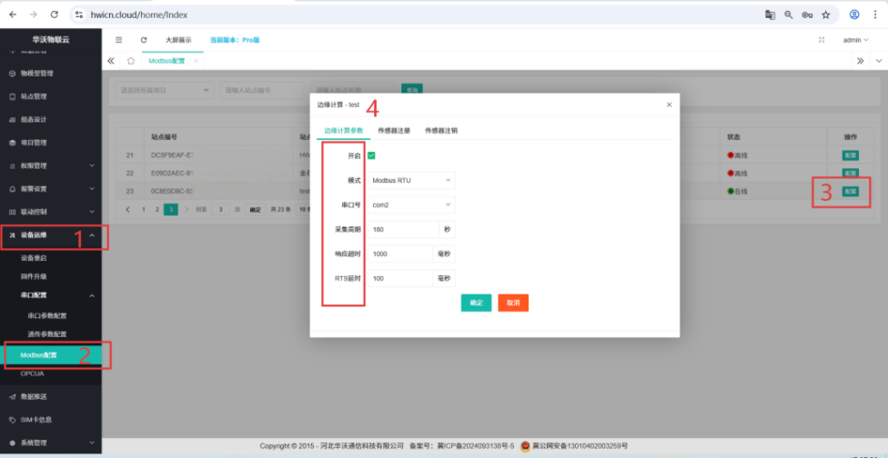Switch to the 传感器注册 tab
Viewport: 888px width, 458px height.
(x=394, y=131)
